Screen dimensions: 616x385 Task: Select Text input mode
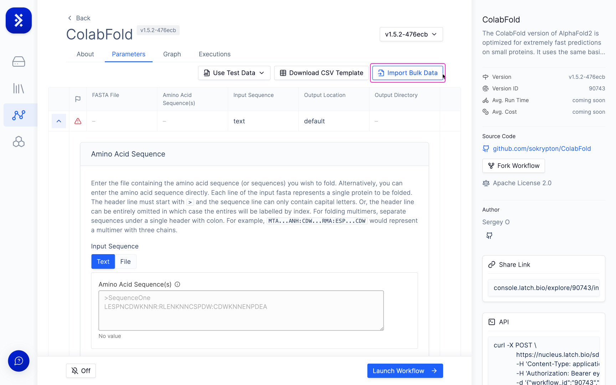point(103,262)
